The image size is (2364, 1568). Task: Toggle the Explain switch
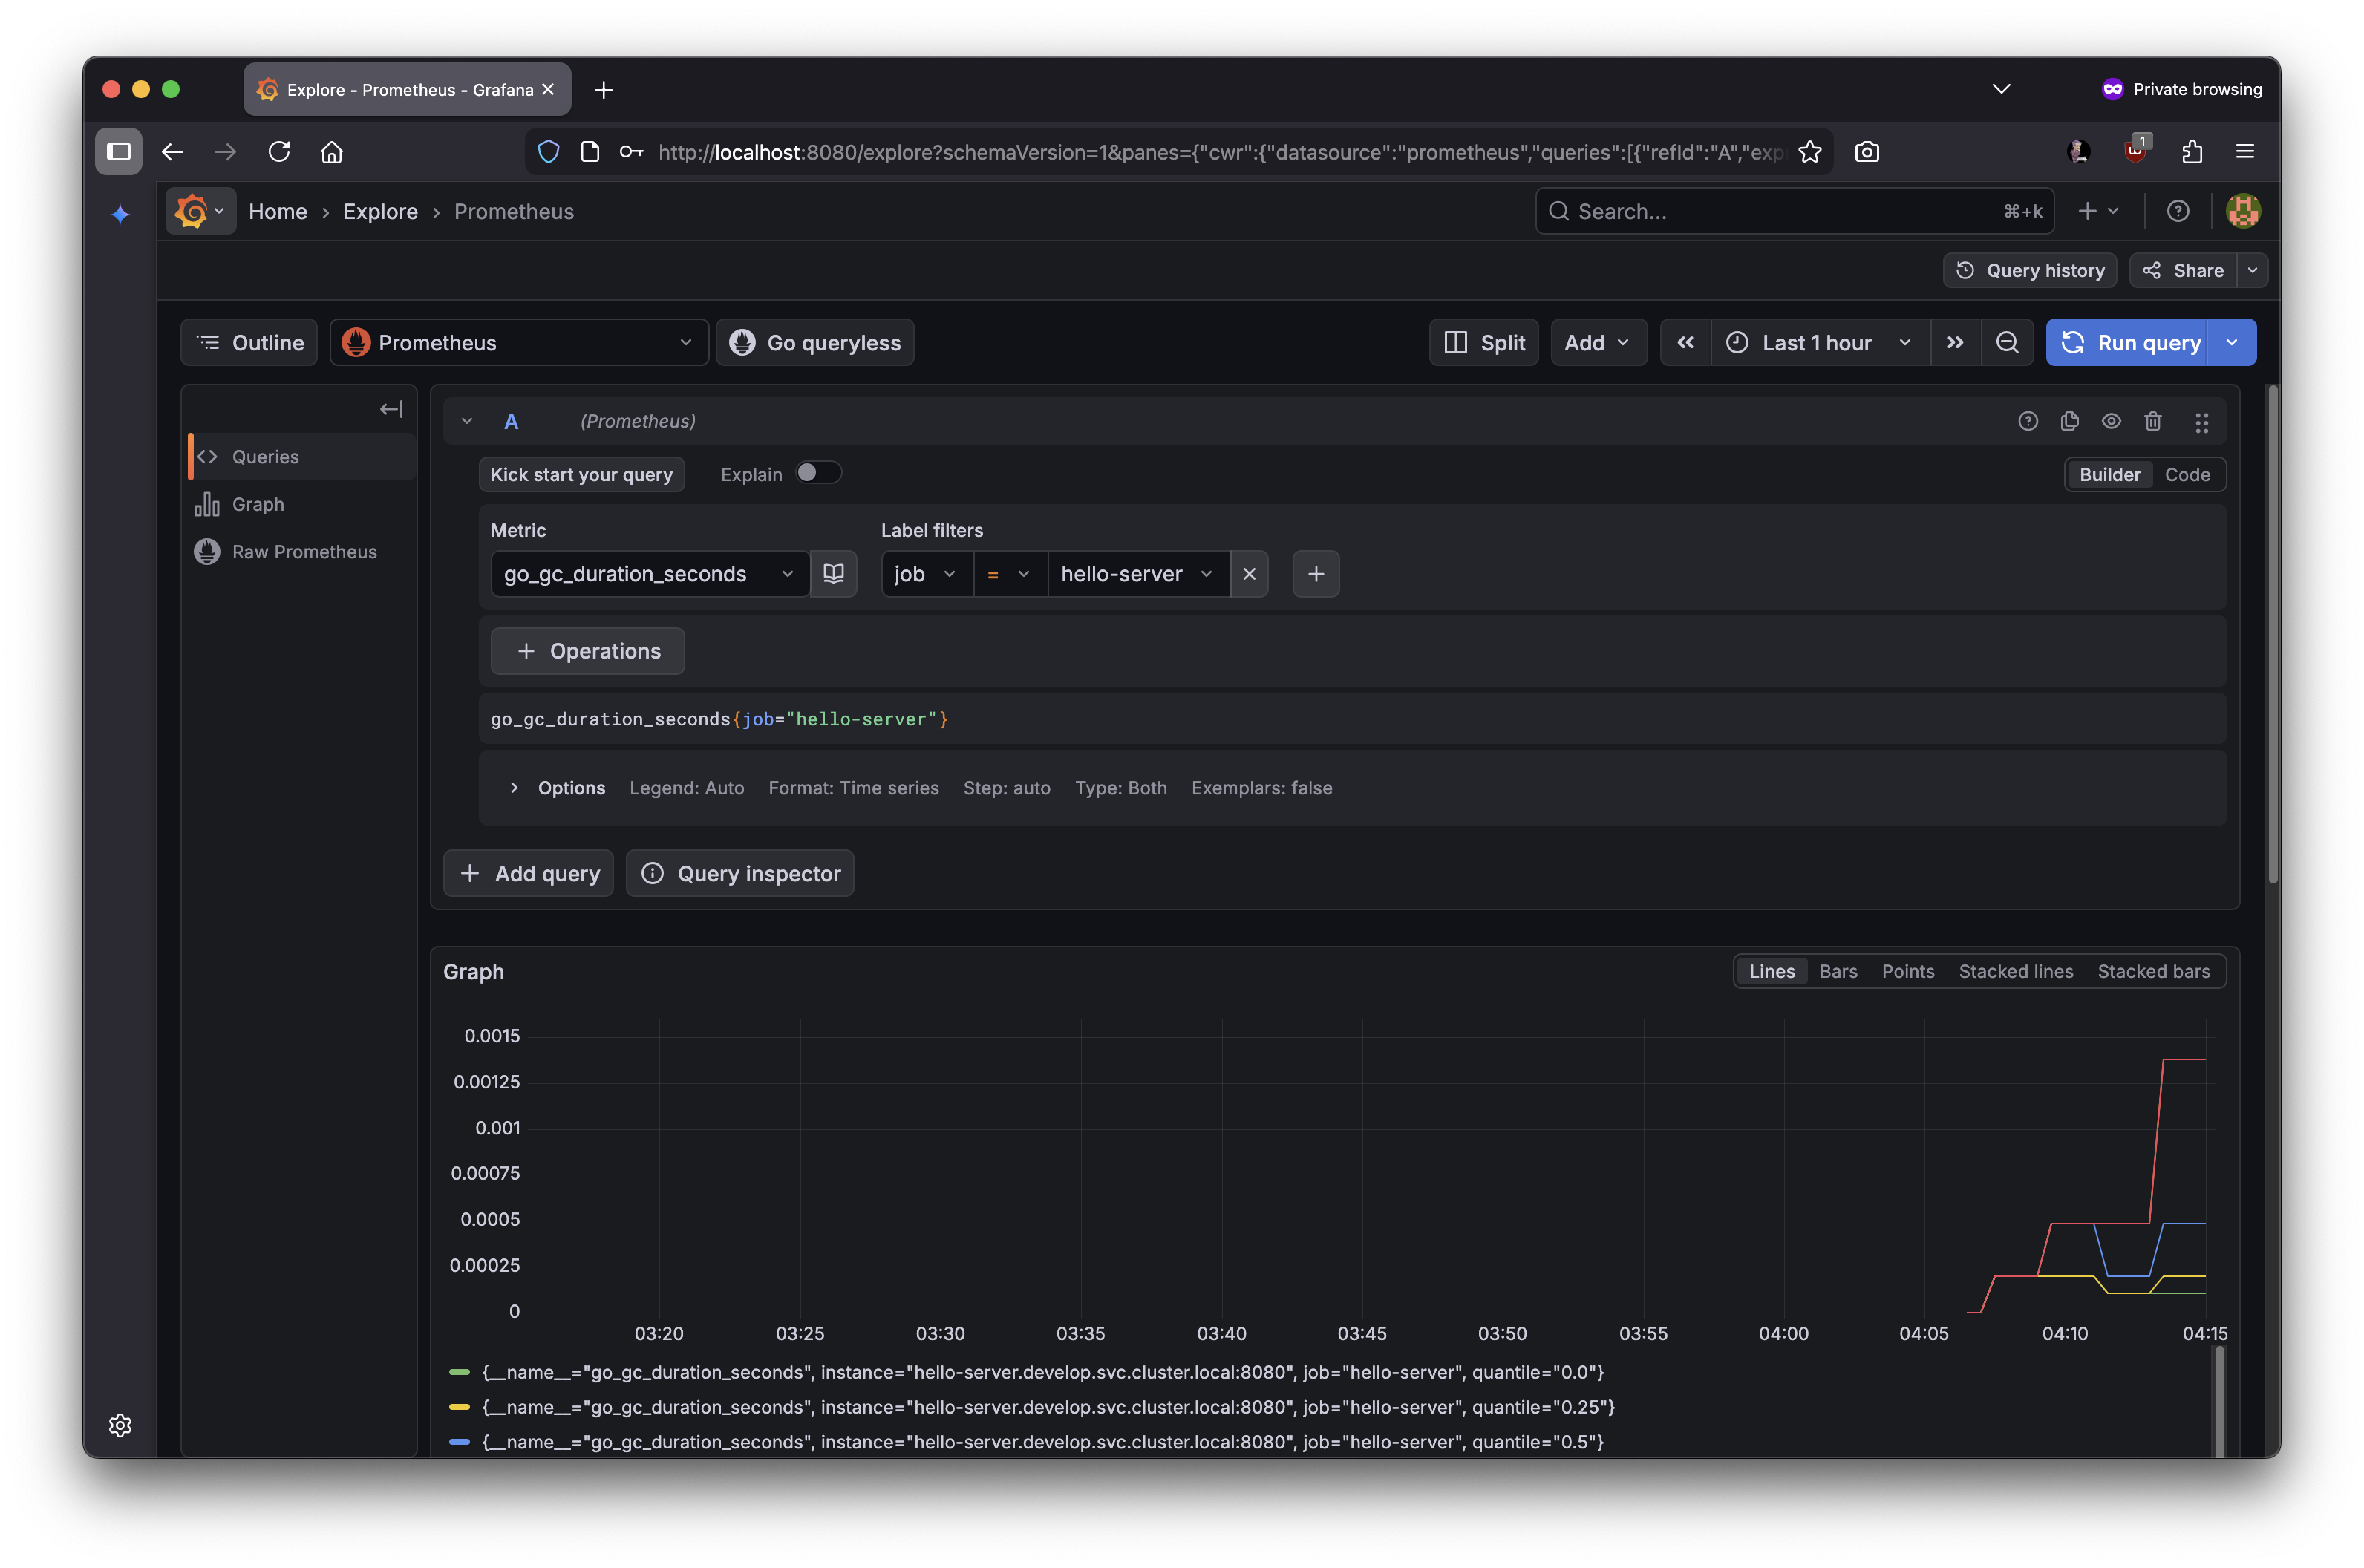[817, 473]
